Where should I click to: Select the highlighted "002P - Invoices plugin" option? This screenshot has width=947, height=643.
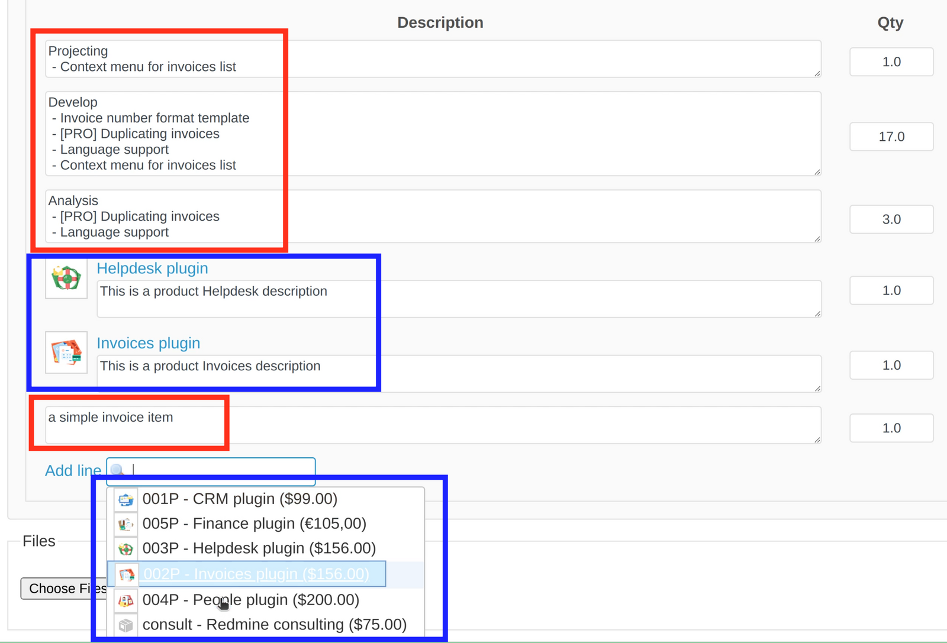tap(256, 573)
